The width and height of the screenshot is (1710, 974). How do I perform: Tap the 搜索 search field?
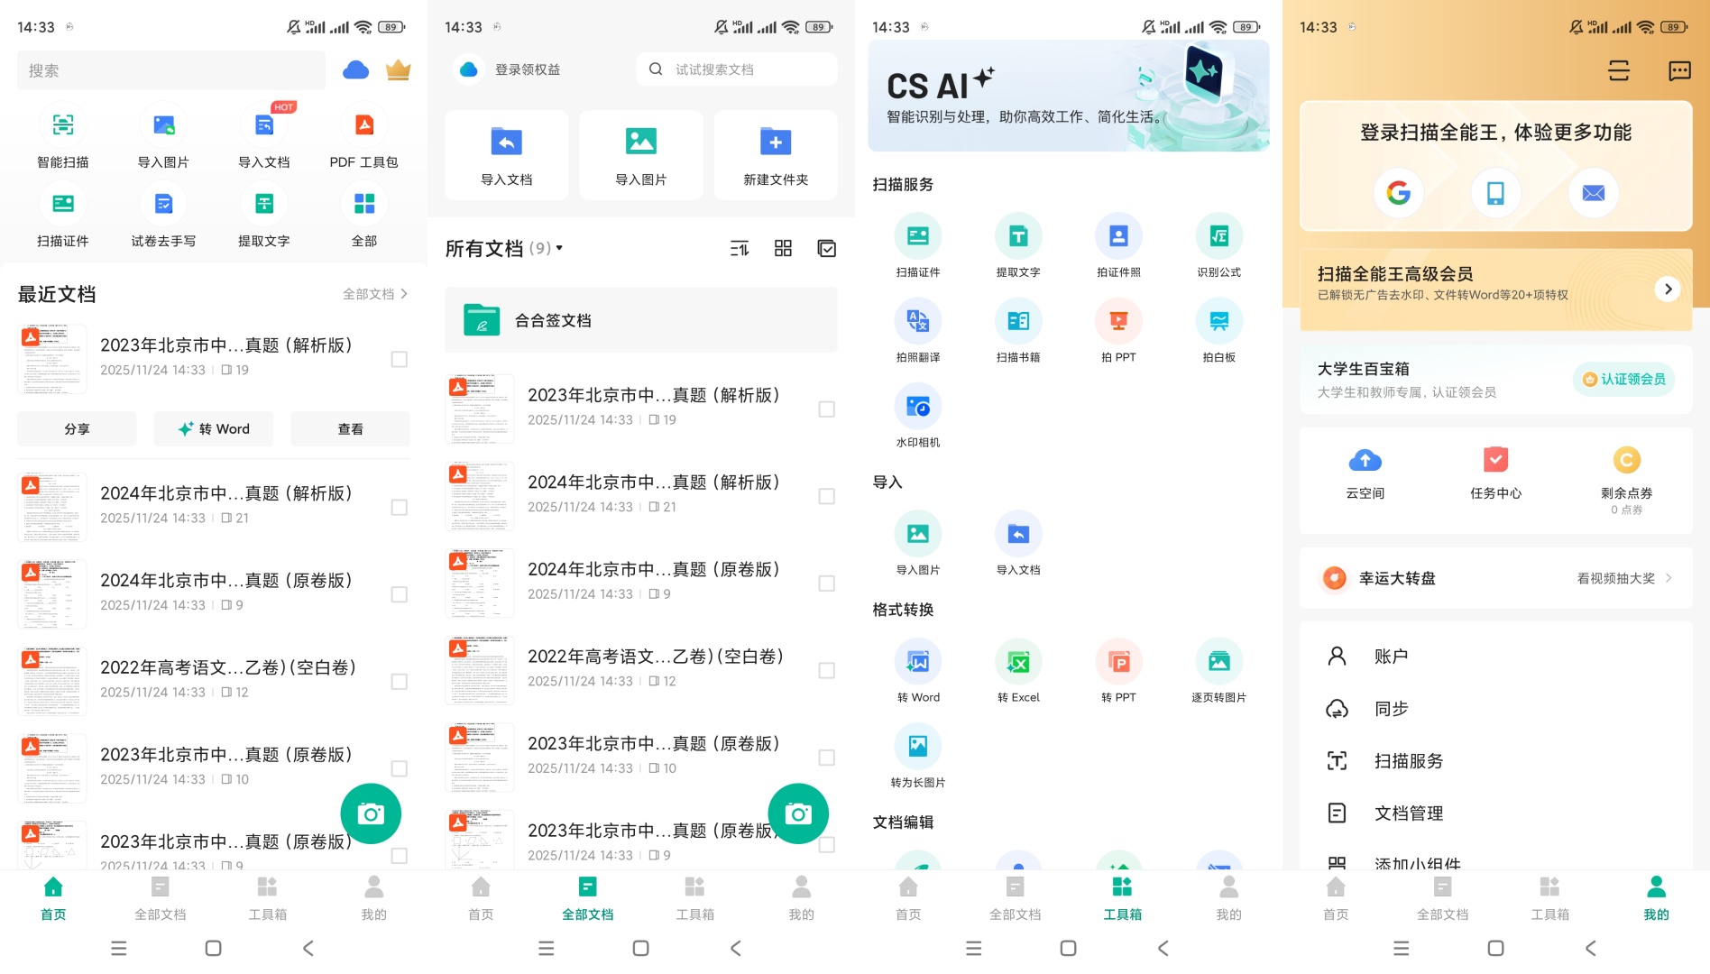pos(171,70)
